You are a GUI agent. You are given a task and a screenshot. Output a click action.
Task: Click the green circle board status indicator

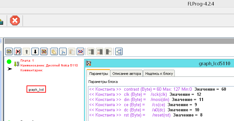click(9, 61)
